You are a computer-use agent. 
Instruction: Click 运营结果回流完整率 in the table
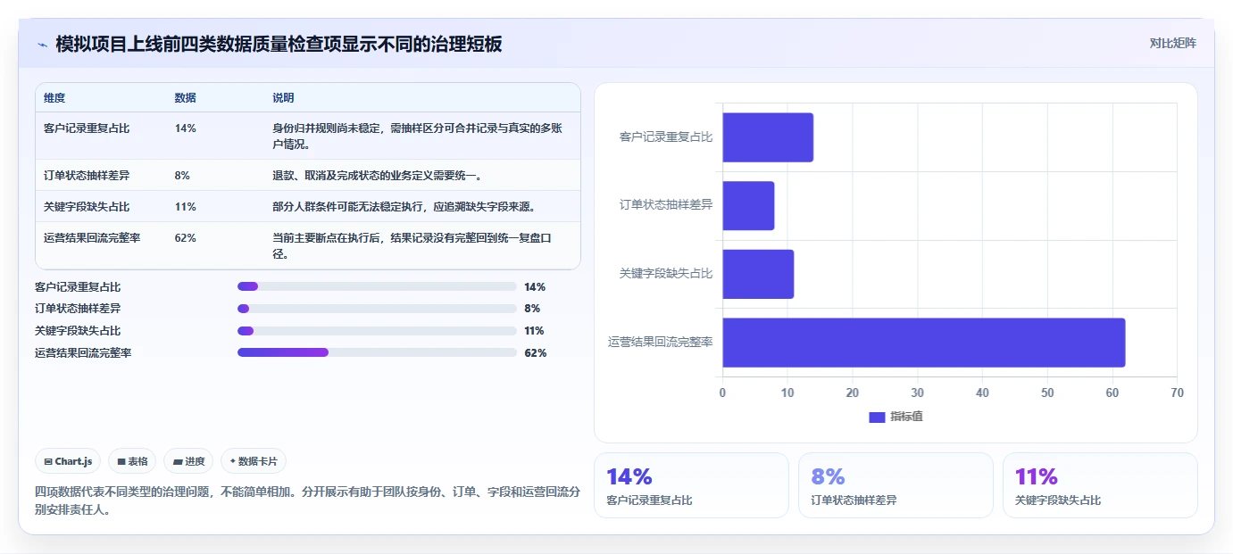(92, 238)
